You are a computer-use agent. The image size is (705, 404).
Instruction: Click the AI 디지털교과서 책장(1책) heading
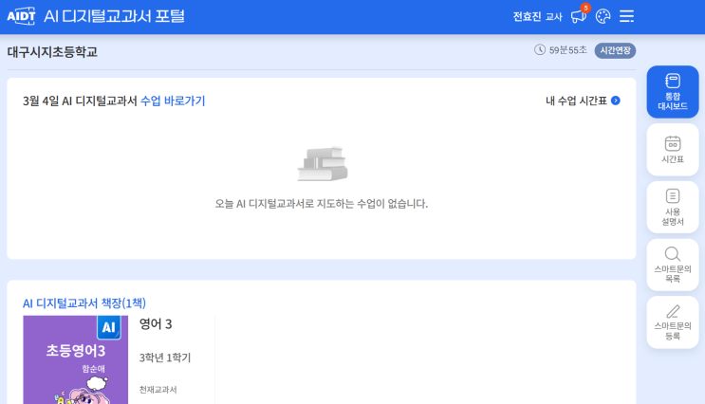point(84,303)
